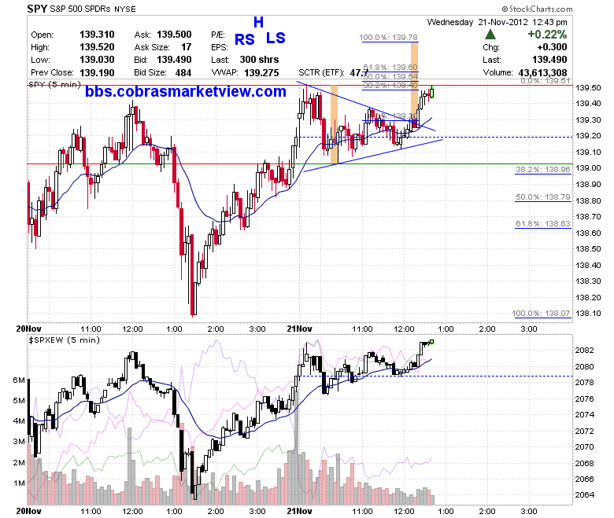Viewport: 614px width, 518px height.
Task: Click the 21Nov date marker on upper axis
Action: coord(299,329)
